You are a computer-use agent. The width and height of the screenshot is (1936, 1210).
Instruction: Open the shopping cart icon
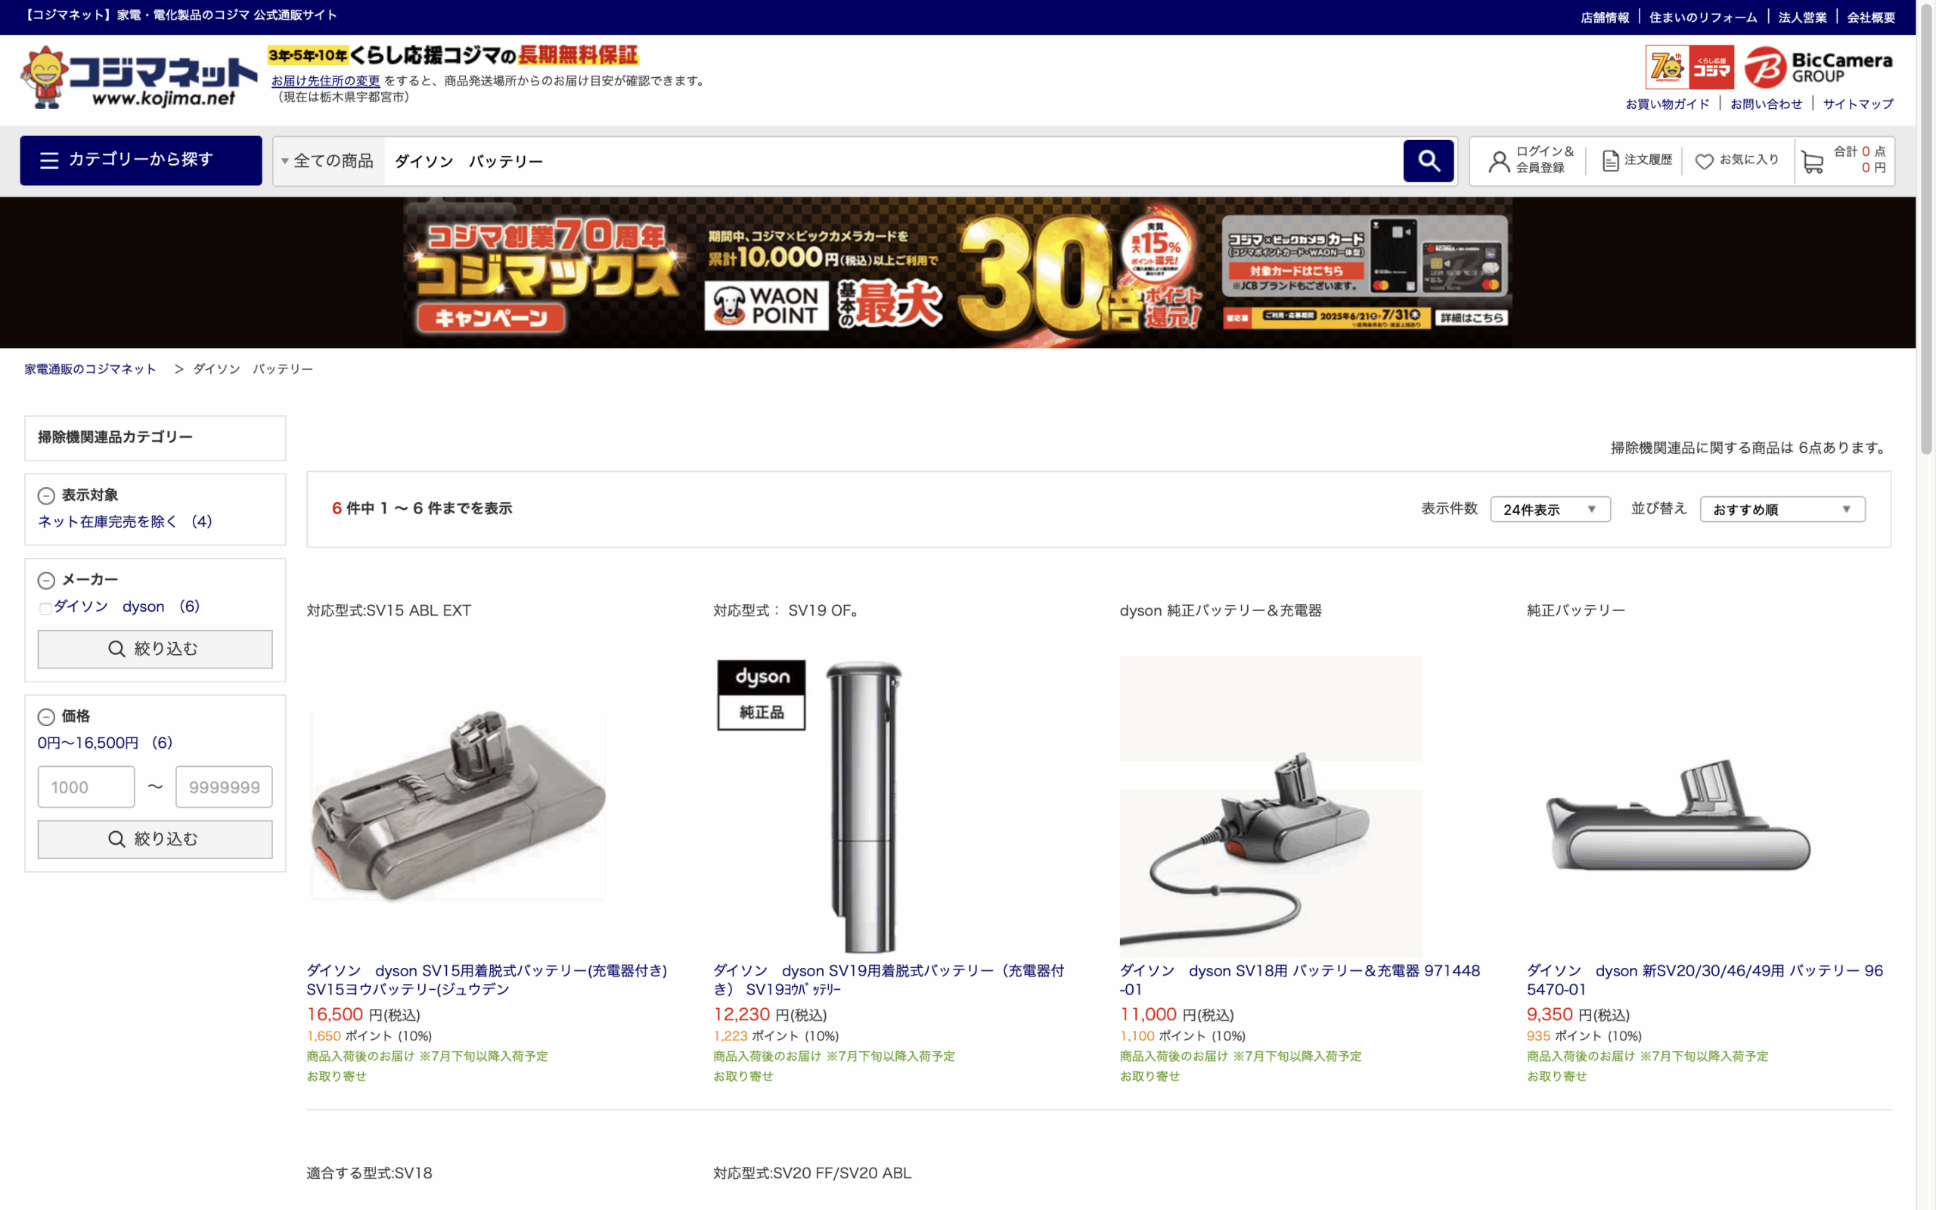[x=1813, y=163]
